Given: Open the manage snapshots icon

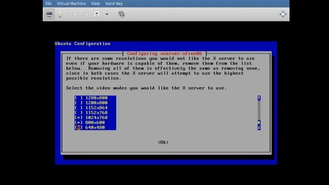Looking at the screenshot, I should [121, 14].
